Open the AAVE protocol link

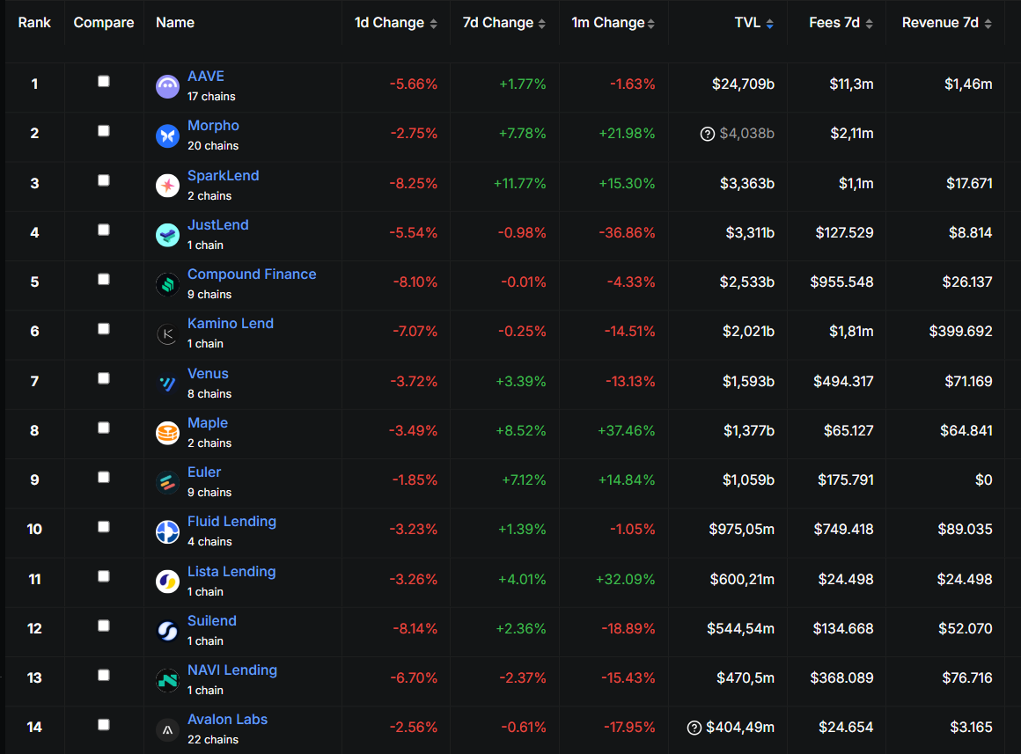pos(206,77)
